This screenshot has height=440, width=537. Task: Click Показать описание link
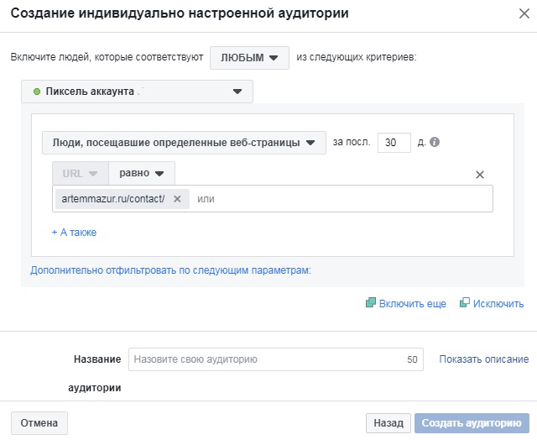click(484, 359)
